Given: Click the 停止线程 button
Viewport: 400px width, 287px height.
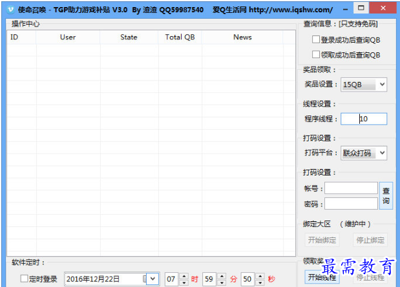Looking at the screenshot, I should [x=370, y=277].
